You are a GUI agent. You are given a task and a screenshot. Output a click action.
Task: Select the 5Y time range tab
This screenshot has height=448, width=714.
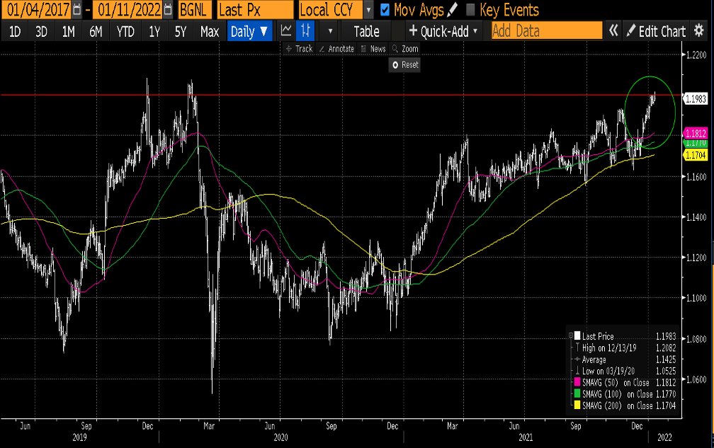180,31
